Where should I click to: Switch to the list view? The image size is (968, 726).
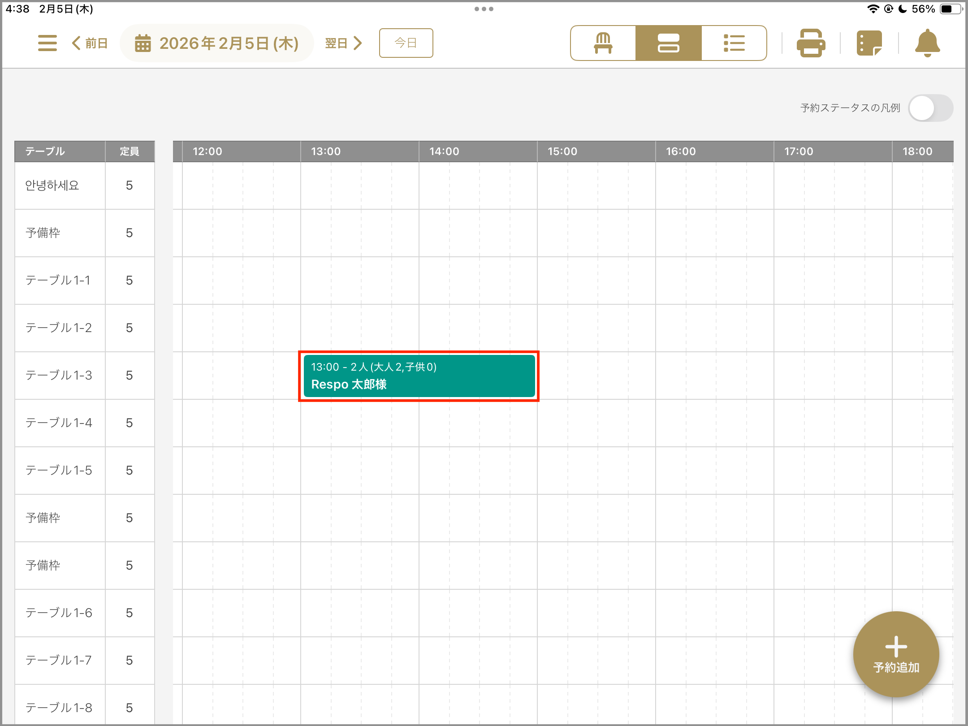734,43
